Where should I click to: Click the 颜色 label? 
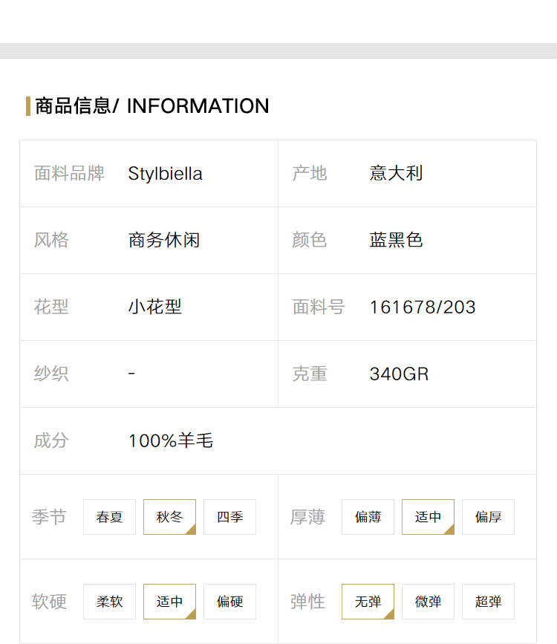coord(310,240)
